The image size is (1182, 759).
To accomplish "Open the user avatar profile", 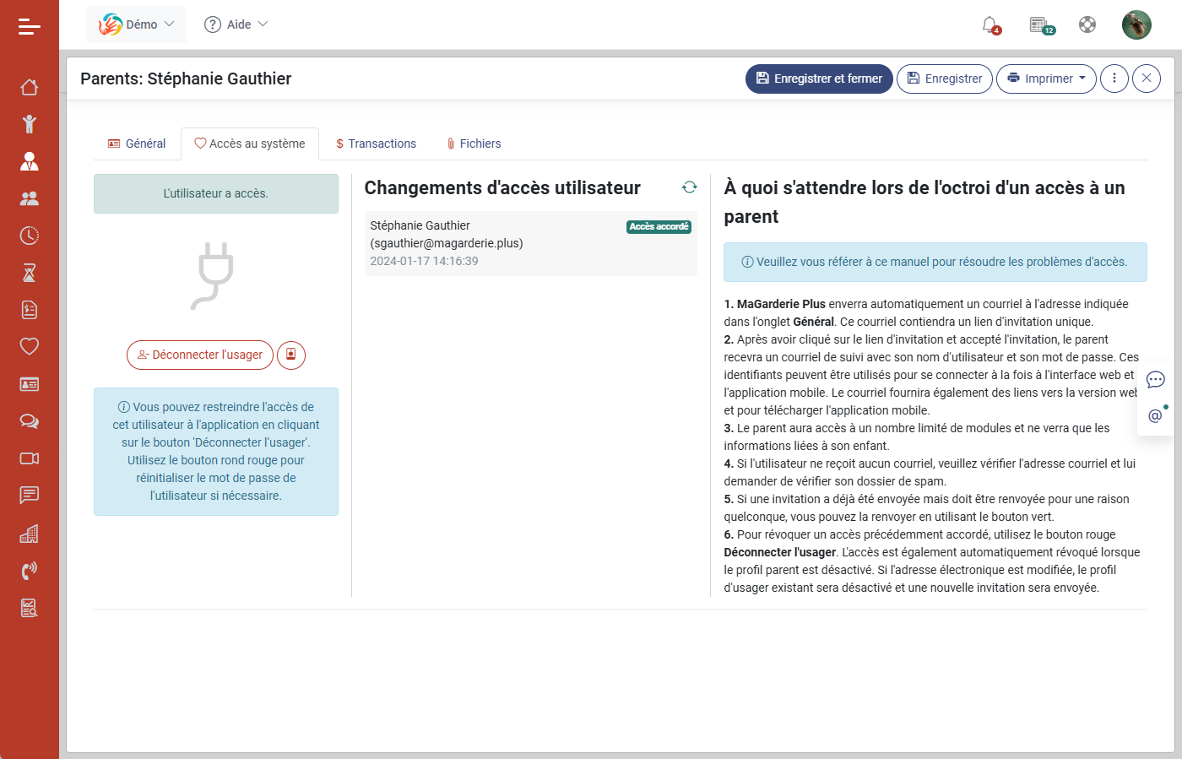I will (x=1136, y=24).
